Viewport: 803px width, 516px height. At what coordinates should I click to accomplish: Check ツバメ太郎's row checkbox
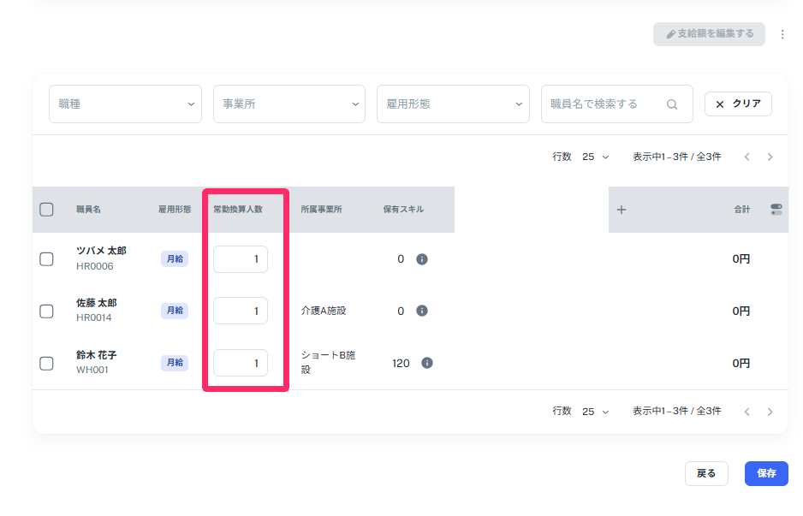coord(46,258)
